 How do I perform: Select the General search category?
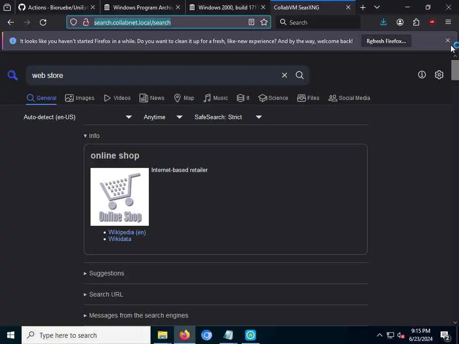pyautogui.click(x=41, y=98)
